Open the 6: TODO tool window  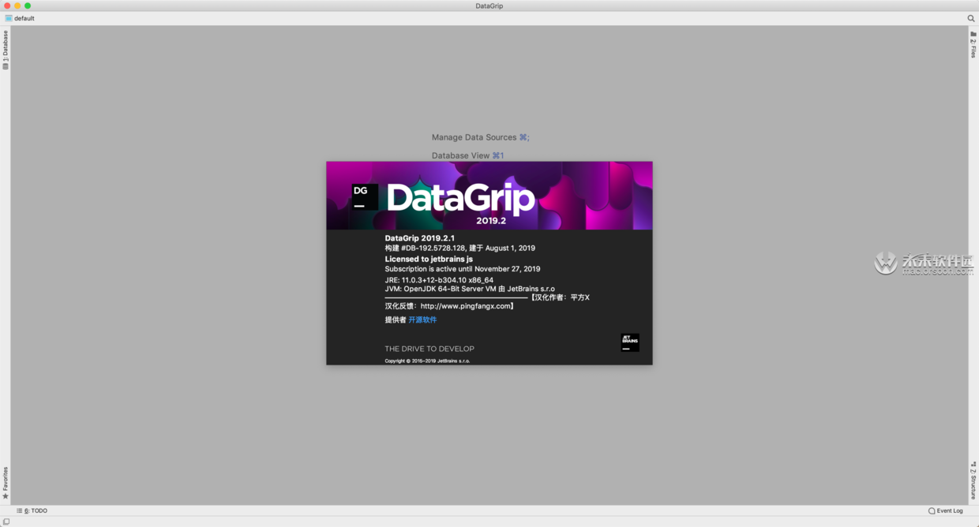tap(32, 510)
